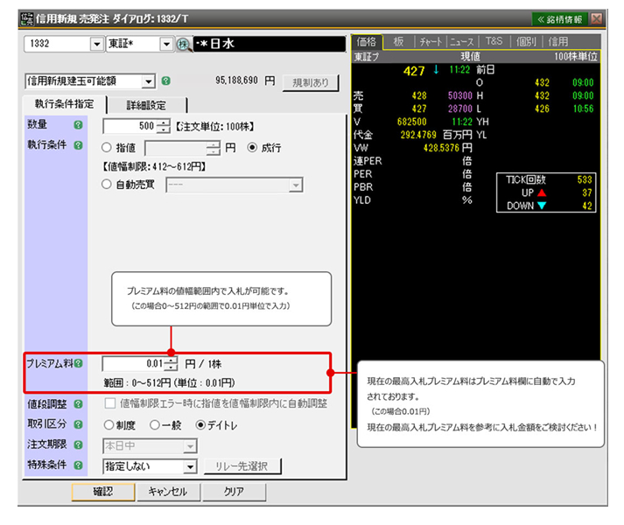Click the 値幅制限 412〜612円 text
The image size is (624, 525).
(154, 167)
